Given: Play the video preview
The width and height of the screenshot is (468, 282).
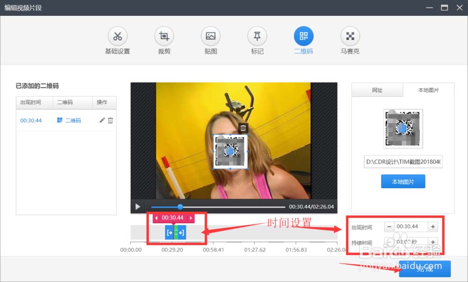Looking at the screenshot, I should click(x=138, y=207).
